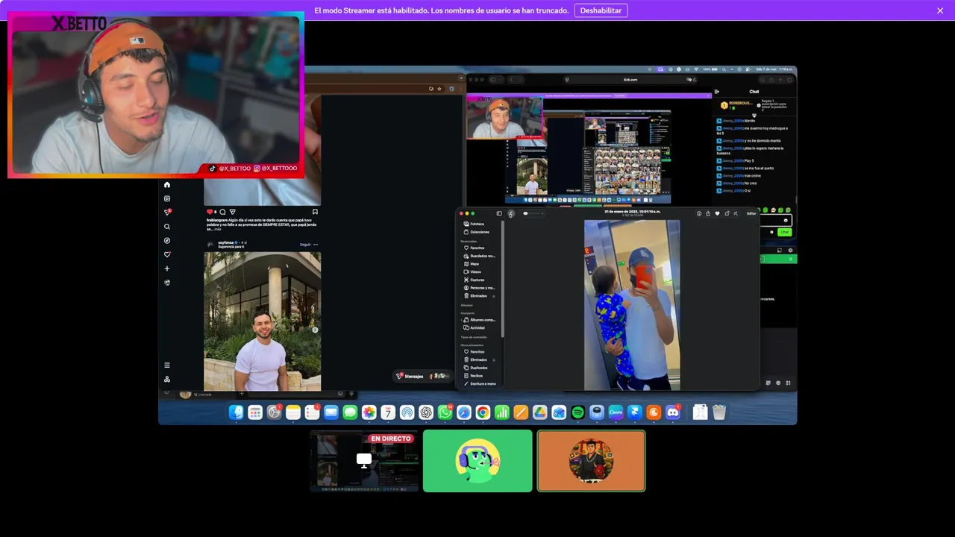This screenshot has width=955, height=537.
Task: Open the Trash in the Dock
Action: click(719, 412)
